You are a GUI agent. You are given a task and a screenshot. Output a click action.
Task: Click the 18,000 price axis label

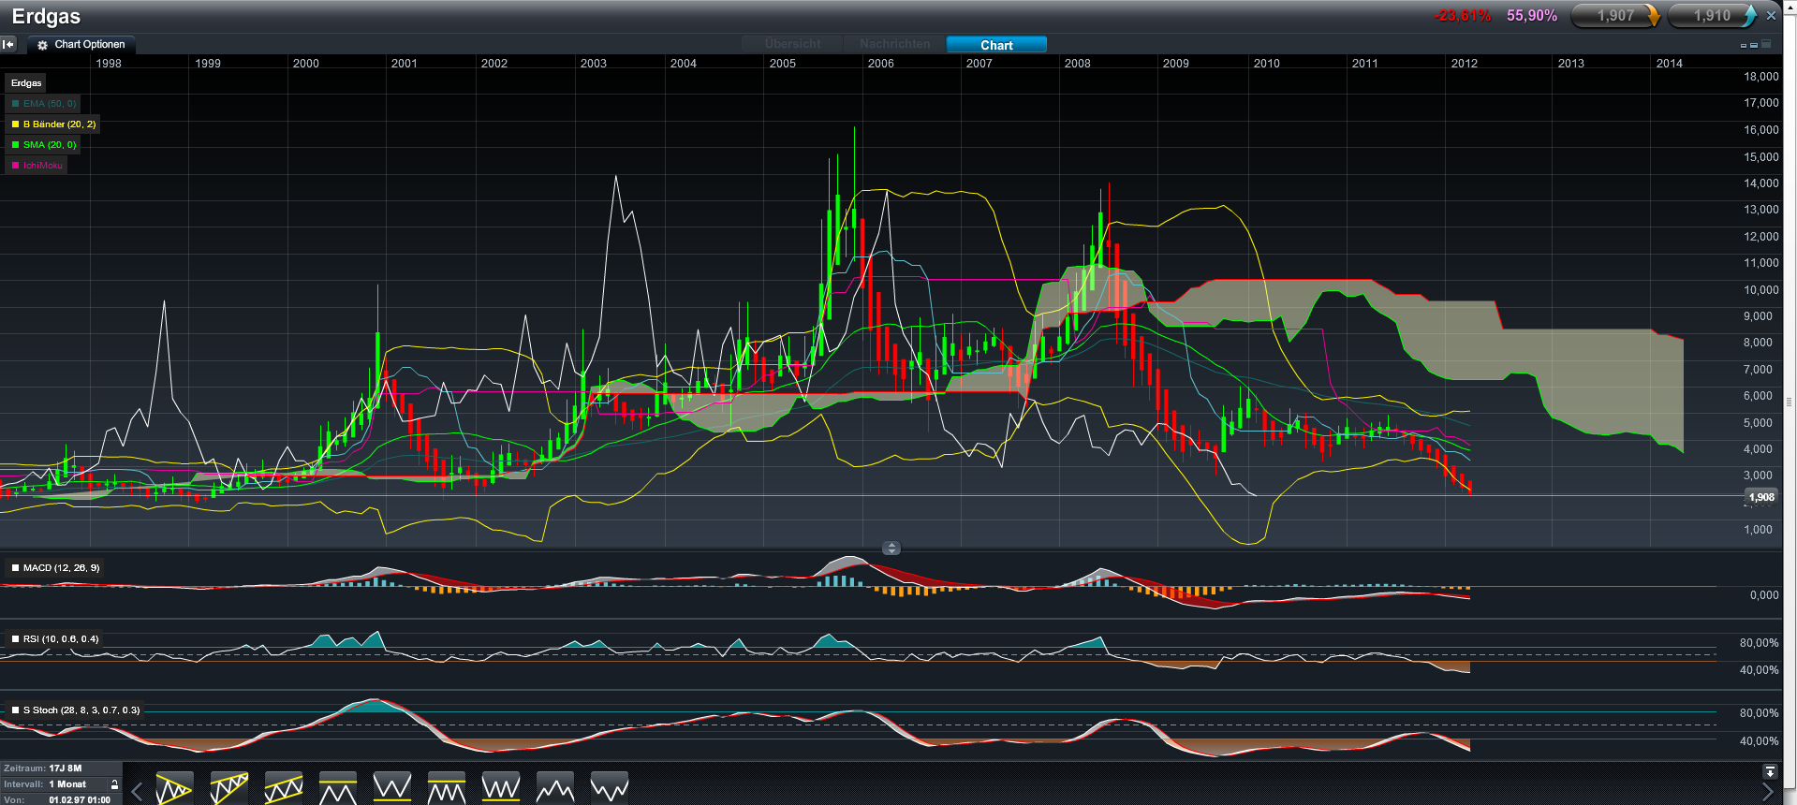click(1761, 77)
